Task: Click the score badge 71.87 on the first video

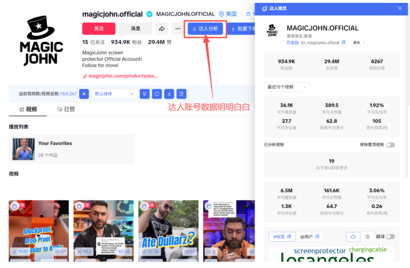Action: click(19, 251)
